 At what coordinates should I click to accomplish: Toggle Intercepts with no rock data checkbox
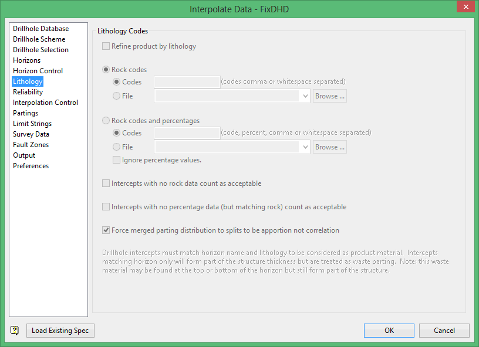(106, 183)
